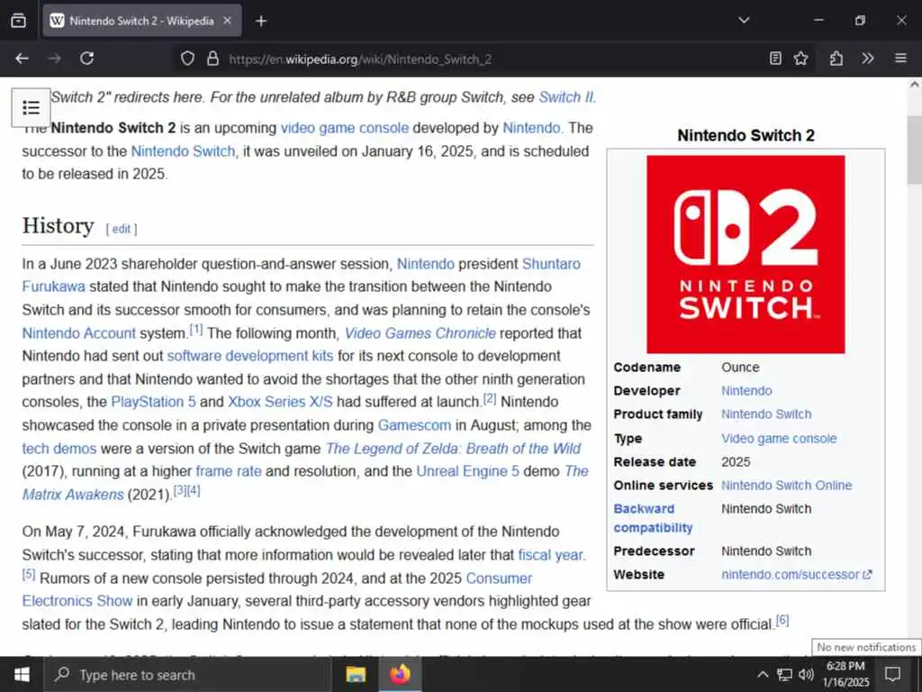Viewport: 922px width, 692px height.
Task: Toggle reader view icon
Action: point(775,59)
